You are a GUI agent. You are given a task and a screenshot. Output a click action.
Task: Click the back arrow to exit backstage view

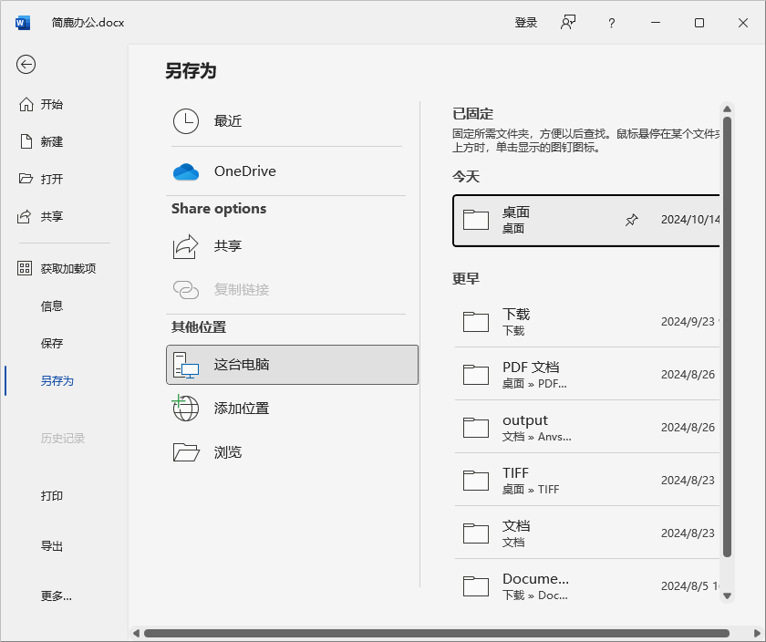(x=26, y=65)
